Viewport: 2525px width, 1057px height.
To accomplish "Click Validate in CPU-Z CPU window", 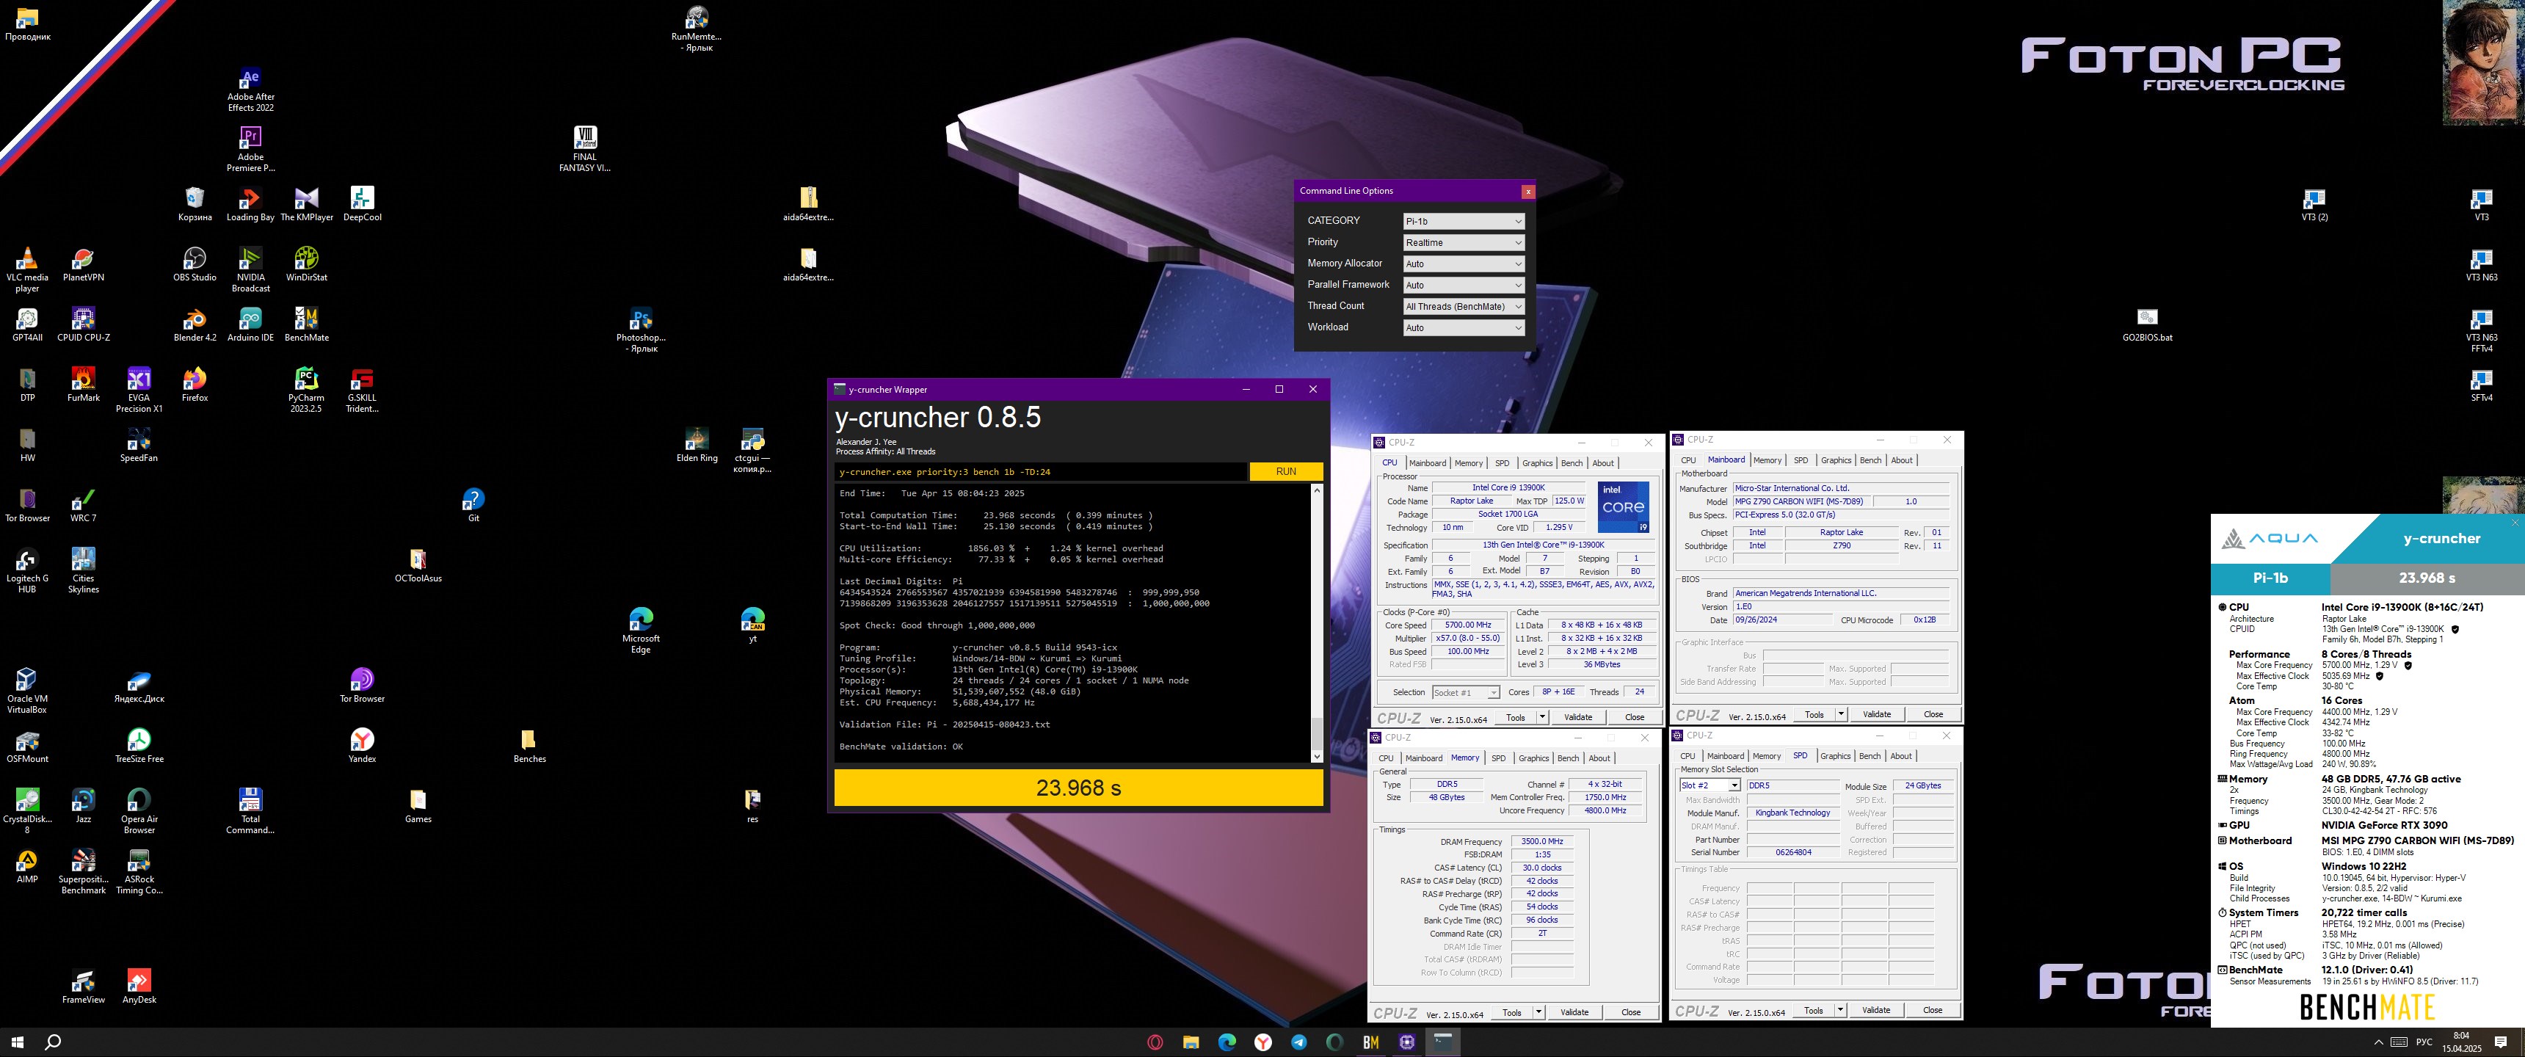I will (x=1577, y=716).
